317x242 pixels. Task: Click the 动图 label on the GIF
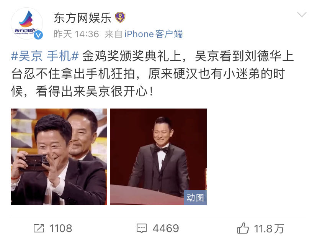195,198
